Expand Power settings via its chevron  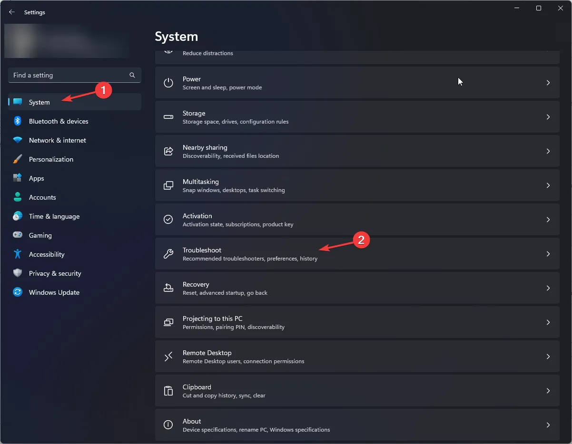pos(548,83)
